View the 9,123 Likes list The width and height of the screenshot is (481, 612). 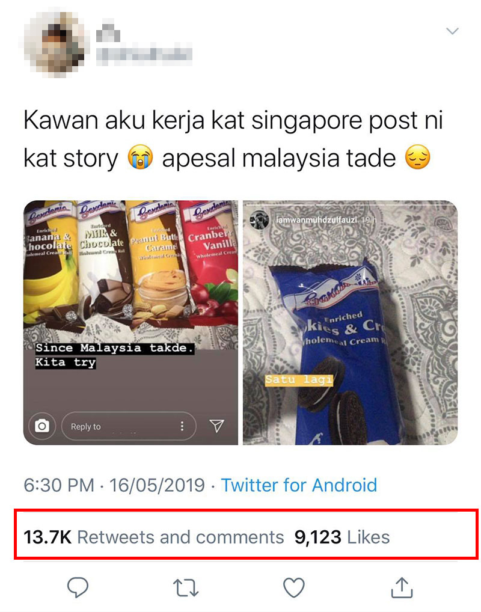pos(342,537)
